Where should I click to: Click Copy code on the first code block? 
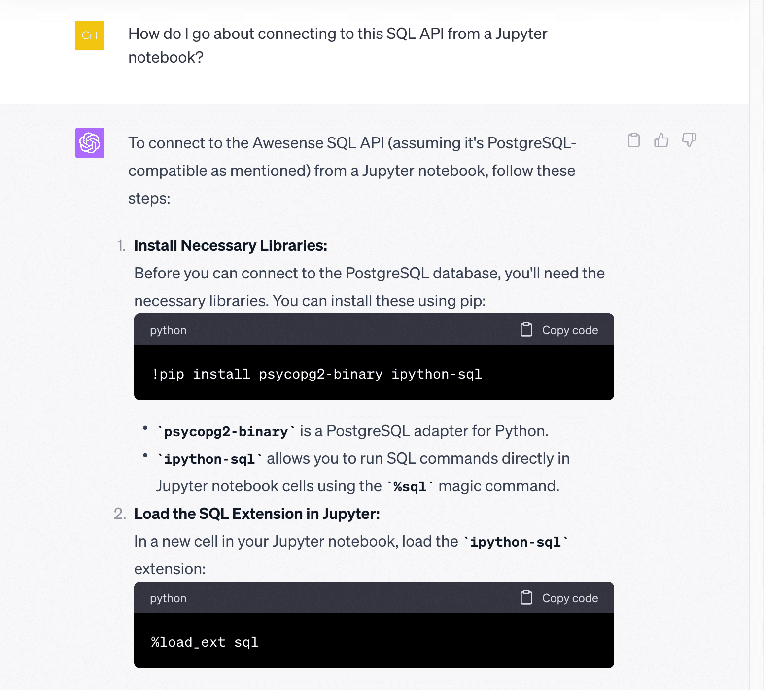point(569,330)
